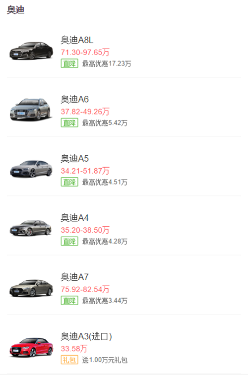The height and width of the screenshot is (375, 248).
Task: Click the 奥迪 brand heading
Action: coord(15,10)
